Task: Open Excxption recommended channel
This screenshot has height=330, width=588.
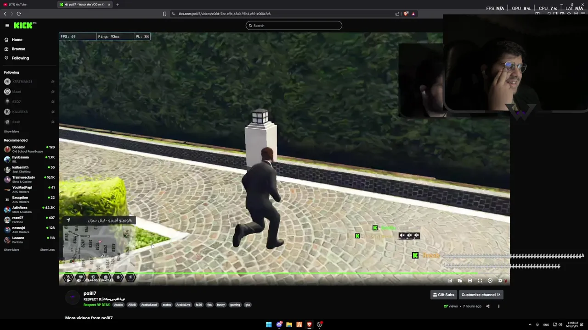Action: coord(28,199)
